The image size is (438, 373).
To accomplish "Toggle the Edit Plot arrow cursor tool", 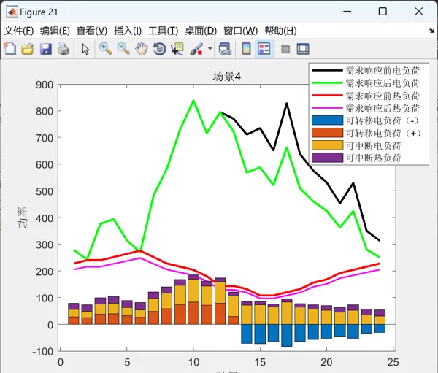I will coord(85,49).
